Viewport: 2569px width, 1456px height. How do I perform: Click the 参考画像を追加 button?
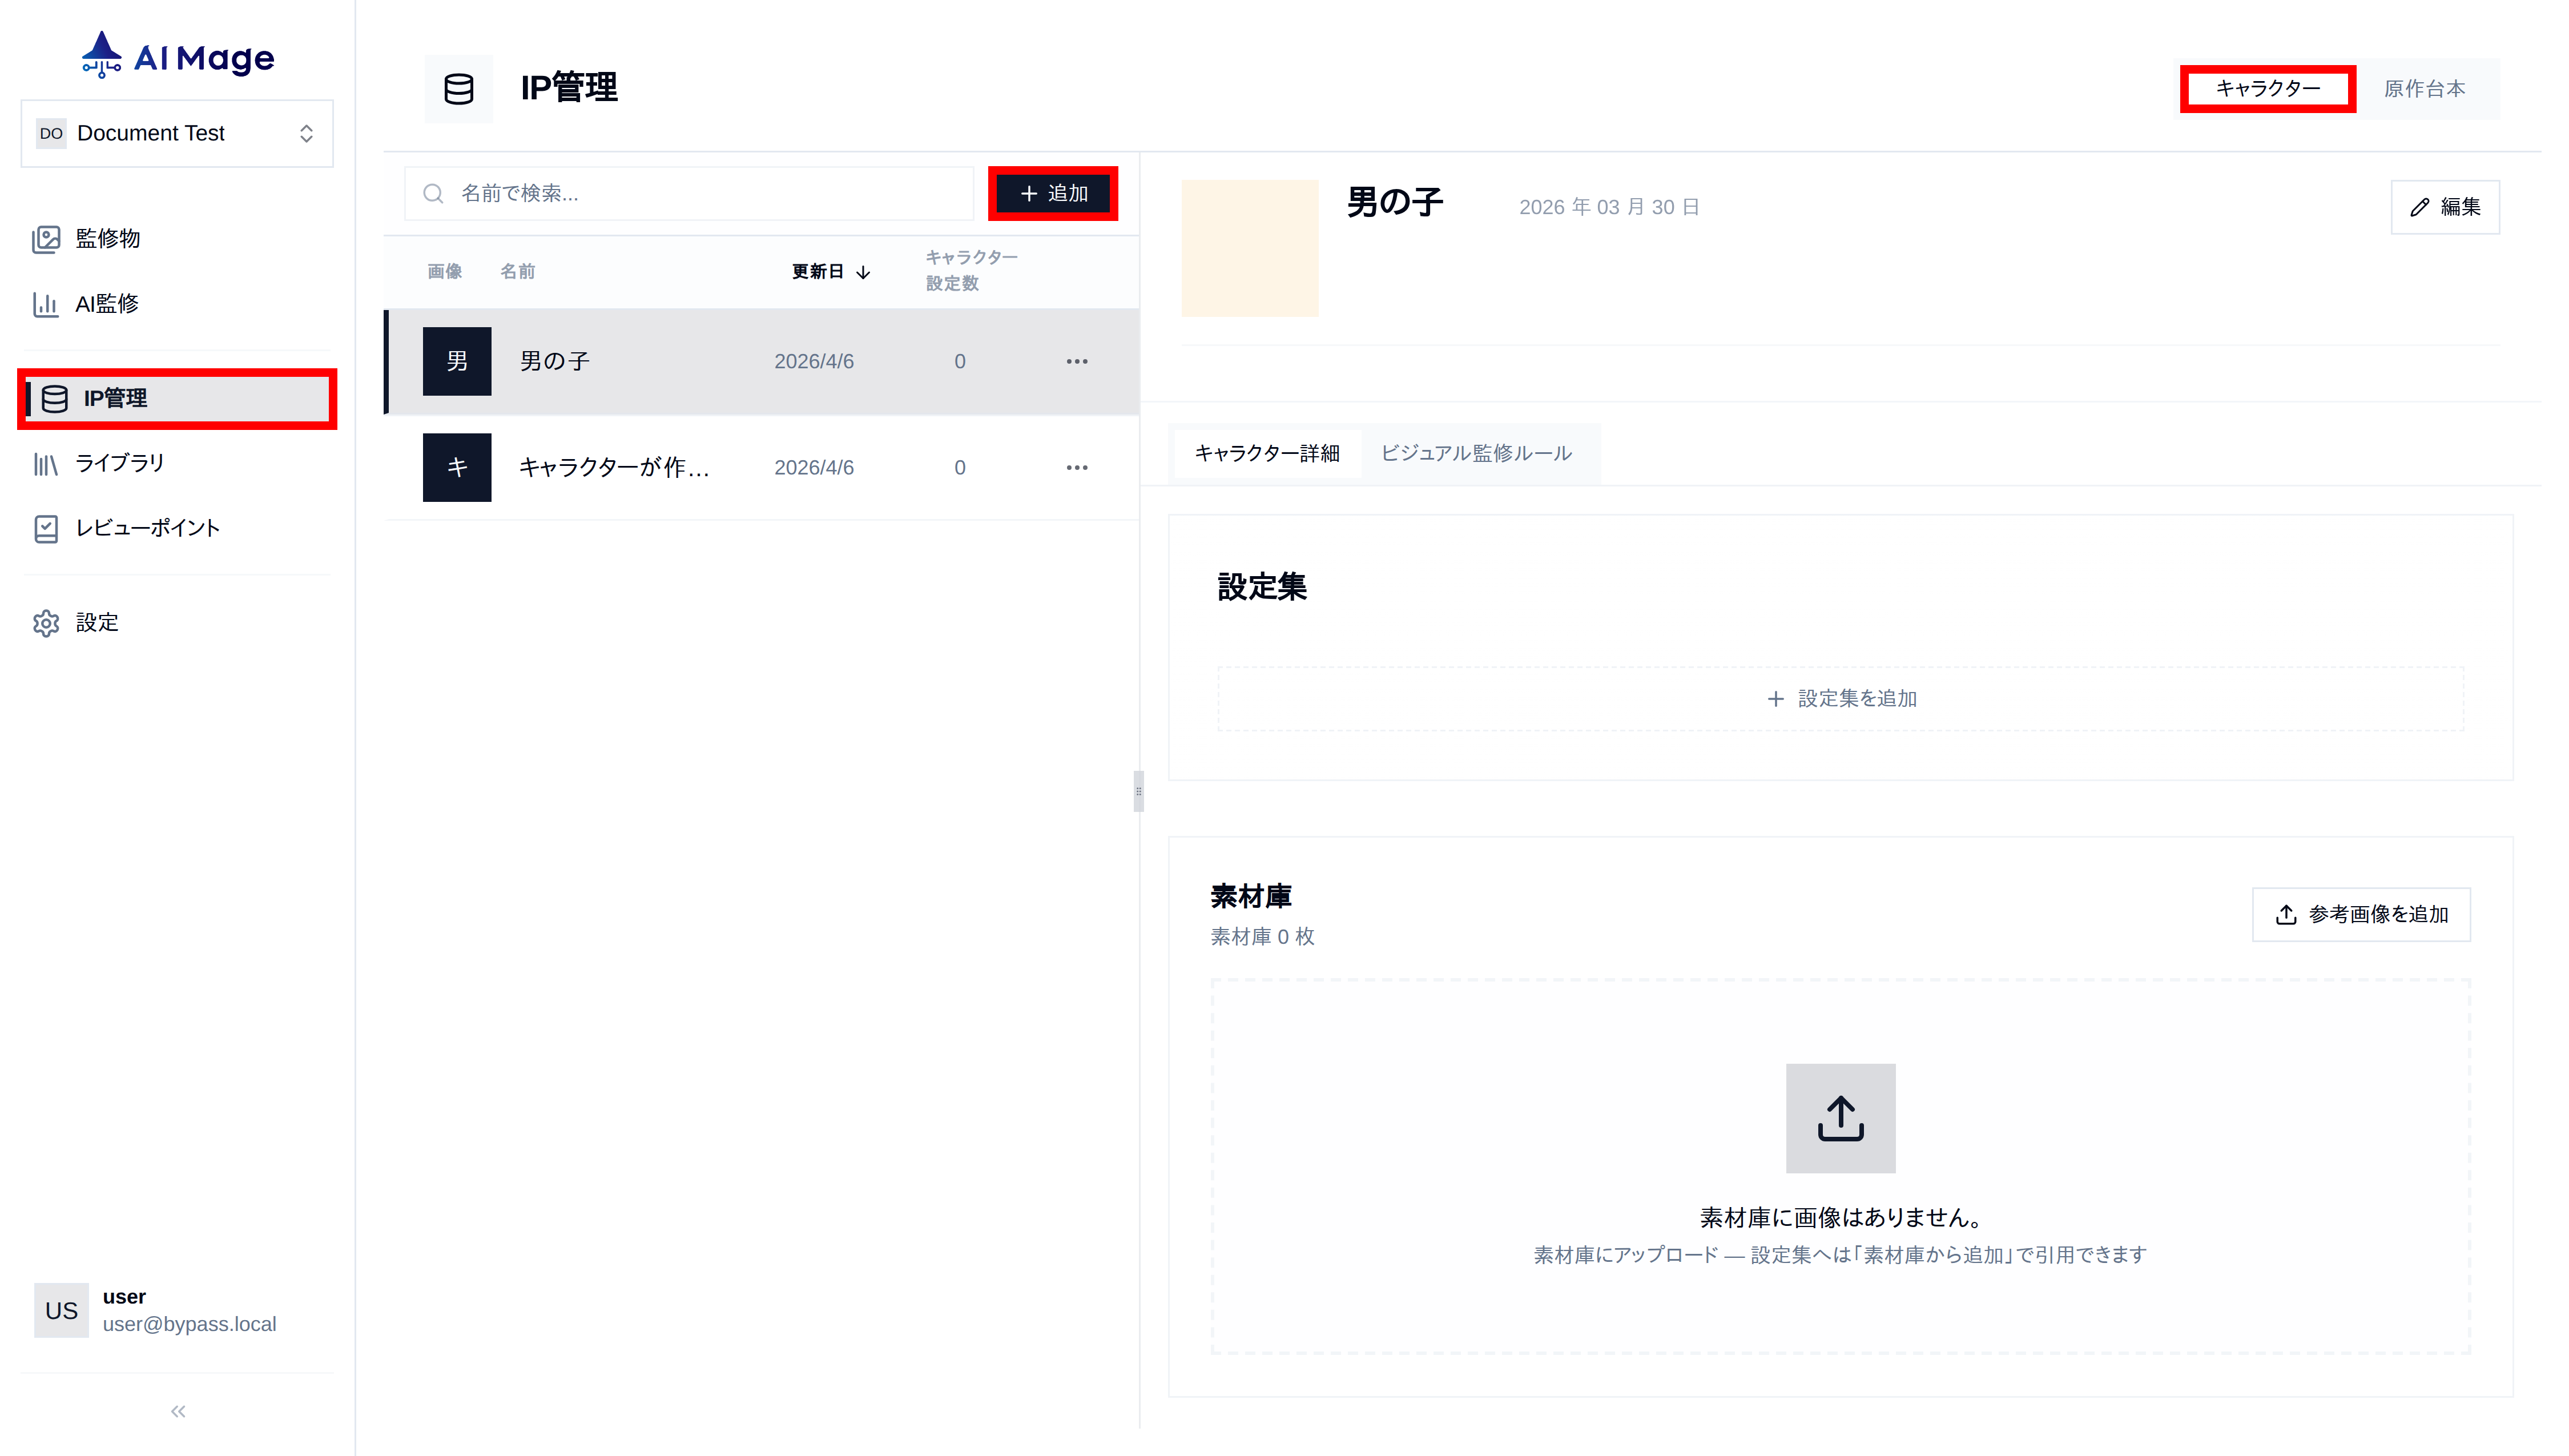pyautogui.click(x=2361, y=914)
